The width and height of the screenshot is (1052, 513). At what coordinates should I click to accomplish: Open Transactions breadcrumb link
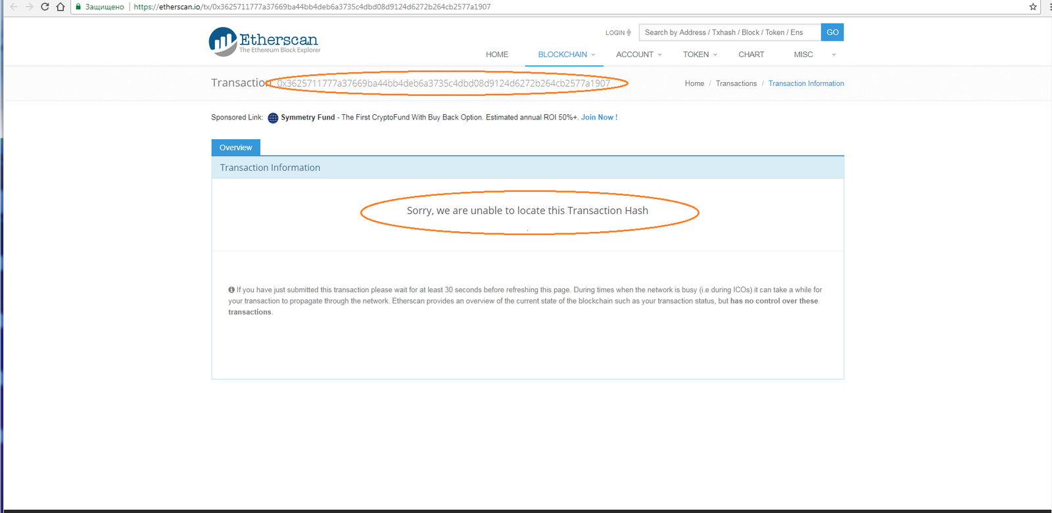(x=736, y=83)
